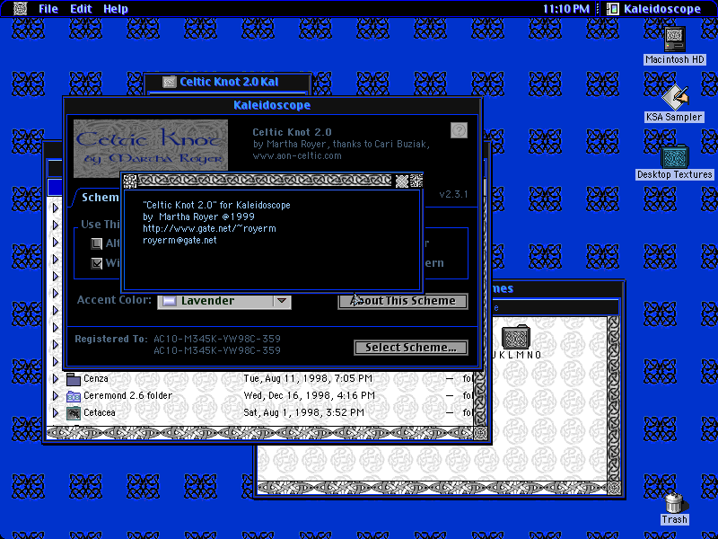This screenshot has height=539, width=718.
Task: Click the Celtic Knot 2.0 Kal window title
Action: [229, 82]
